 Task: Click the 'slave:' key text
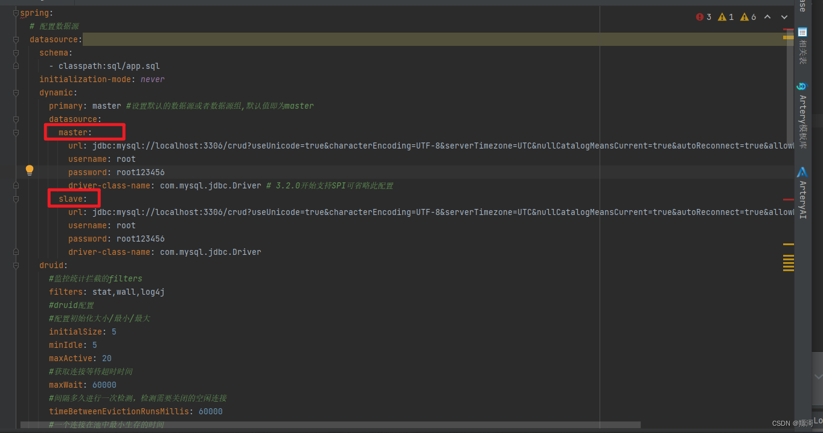coord(73,199)
